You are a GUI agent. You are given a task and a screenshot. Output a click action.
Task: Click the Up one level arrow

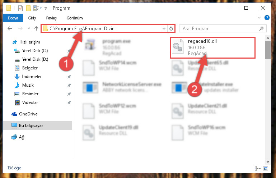tap(36, 28)
